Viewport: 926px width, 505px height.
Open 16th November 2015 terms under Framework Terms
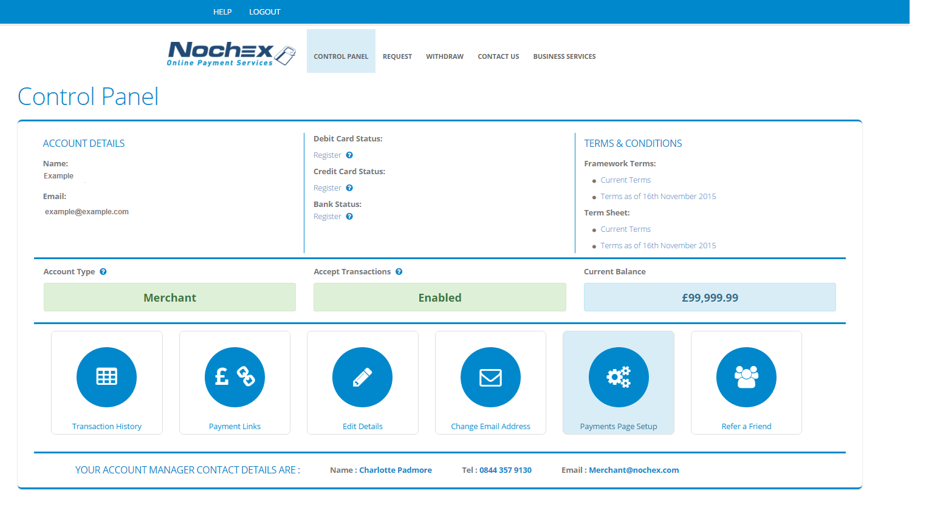click(x=658, y=197)
